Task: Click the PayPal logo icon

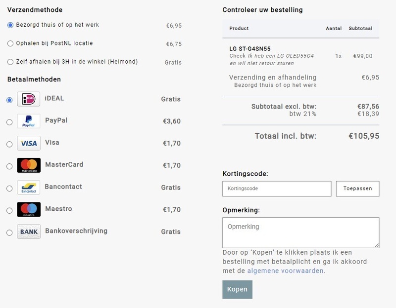Action: point(29,121)
